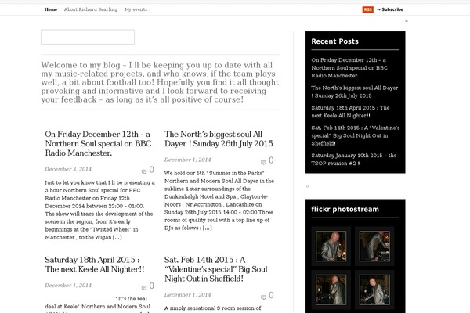470x313 pixels.
Task: Open comments icon on Valentine's special post
Action: (263, 297)
